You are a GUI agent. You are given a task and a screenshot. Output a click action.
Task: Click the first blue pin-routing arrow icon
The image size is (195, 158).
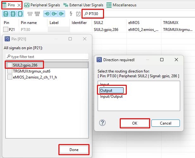[x=47, y=14]
